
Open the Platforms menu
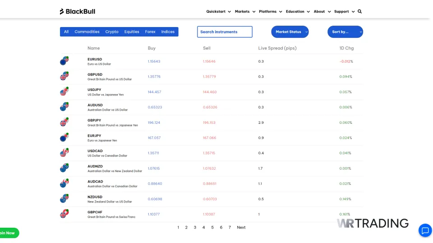click(x=270, y=11)
